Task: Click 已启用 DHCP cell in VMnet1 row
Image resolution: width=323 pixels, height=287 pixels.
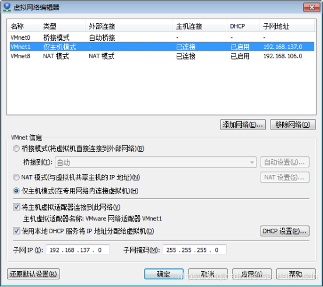Action: 240,47
